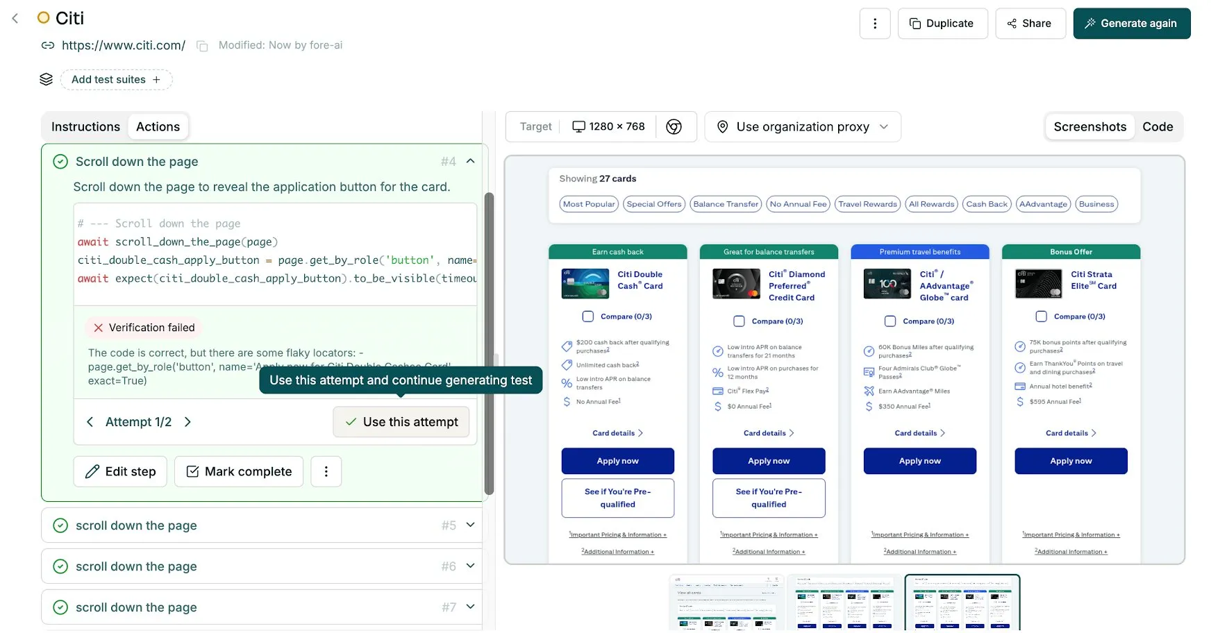Select the middle screenshot thumbnail

(x=844, y=602)
